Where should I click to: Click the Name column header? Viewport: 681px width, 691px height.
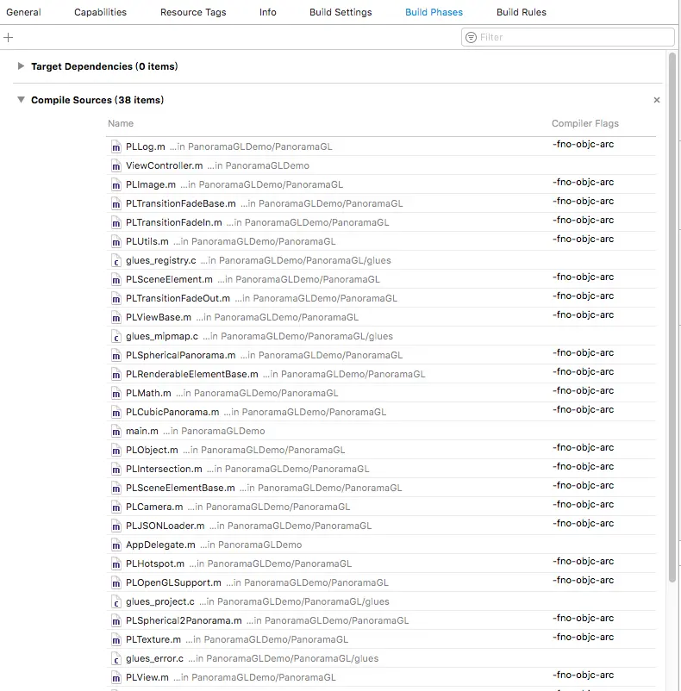click(x=121, y=123)
